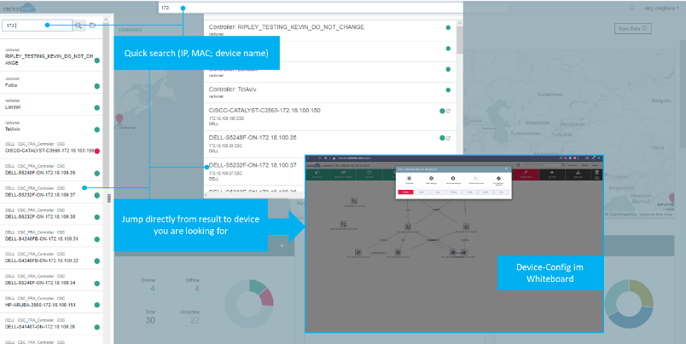Click the browser reload icon in whiteboard window
The width and height of the screenshot is (686, 344).
[319, 158]
